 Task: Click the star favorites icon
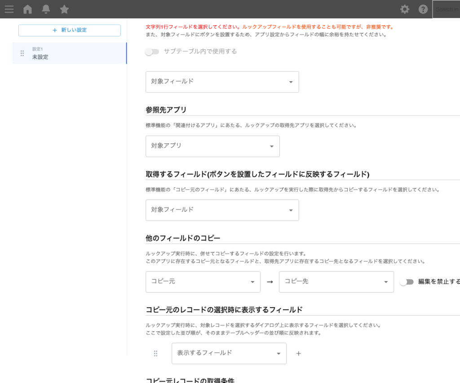click(64, 9)
